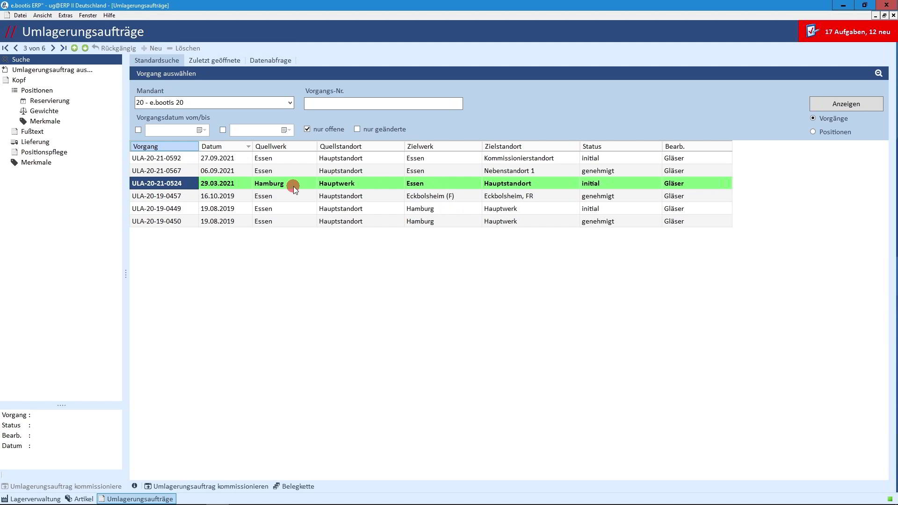Click the first green circular arrow icon
The width and height of the screenshot is (898, 505).
(74, 48)
